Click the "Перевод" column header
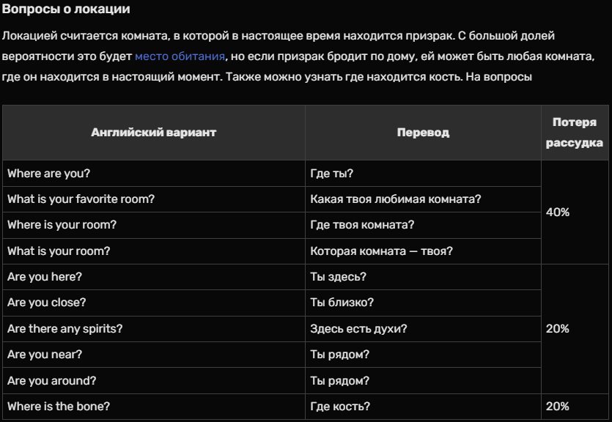This screenshot has height=422, width=612. pyautogui.click(x=423, y=133)
